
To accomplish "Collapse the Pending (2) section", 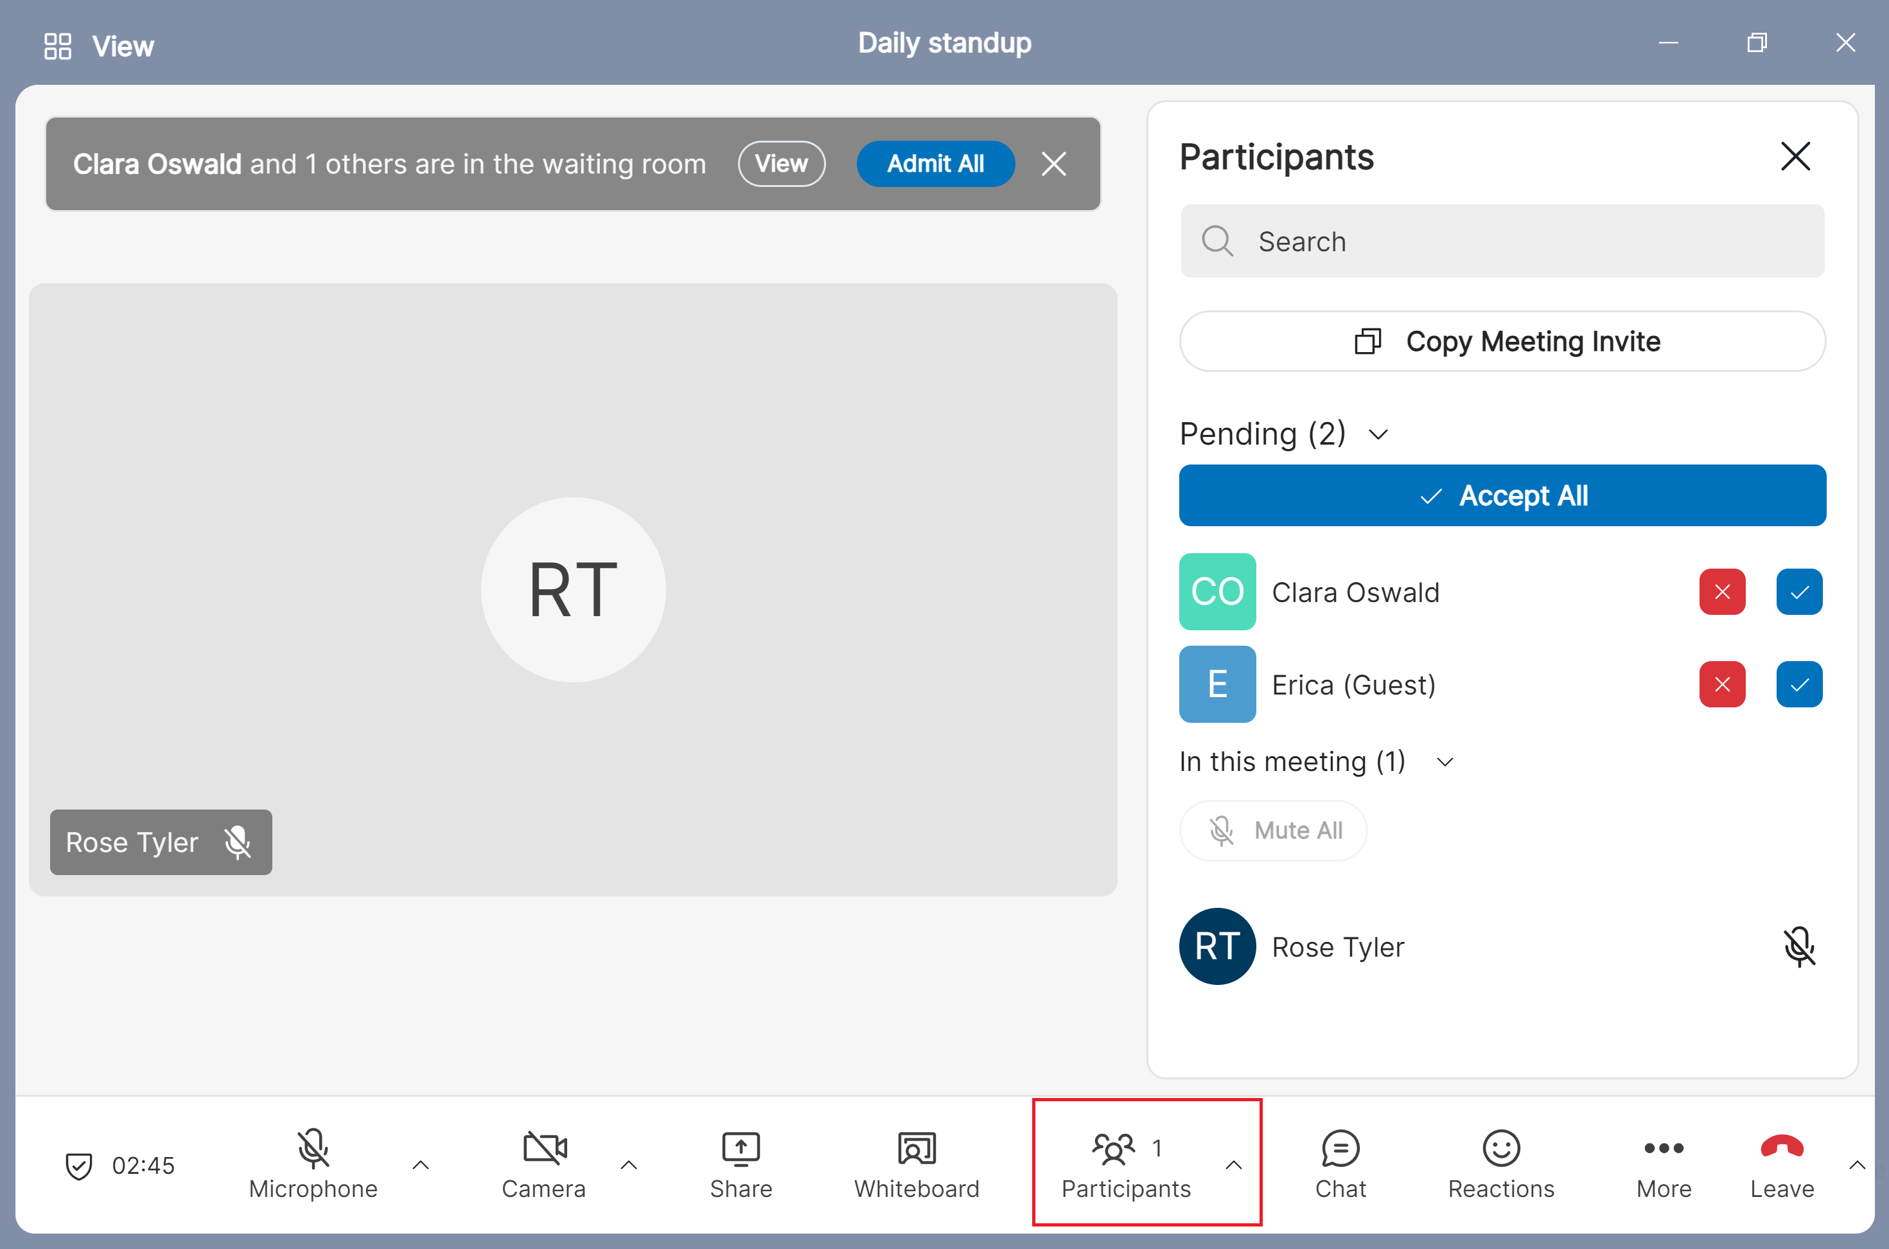I will click(1378, 434).
